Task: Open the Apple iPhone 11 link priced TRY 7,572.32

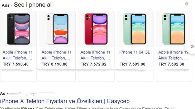Action: pyautogui.click(x=95, y=55)
